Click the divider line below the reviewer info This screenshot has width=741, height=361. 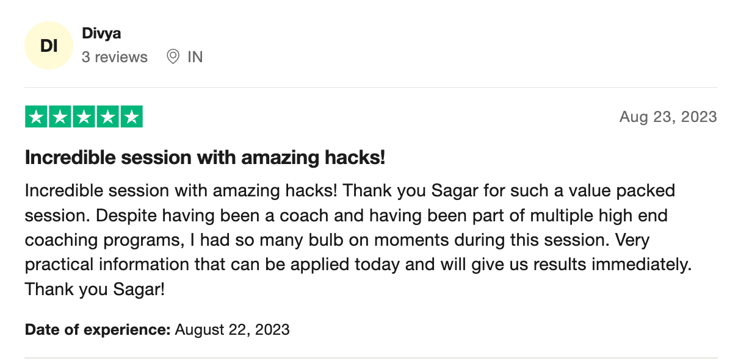370,87
